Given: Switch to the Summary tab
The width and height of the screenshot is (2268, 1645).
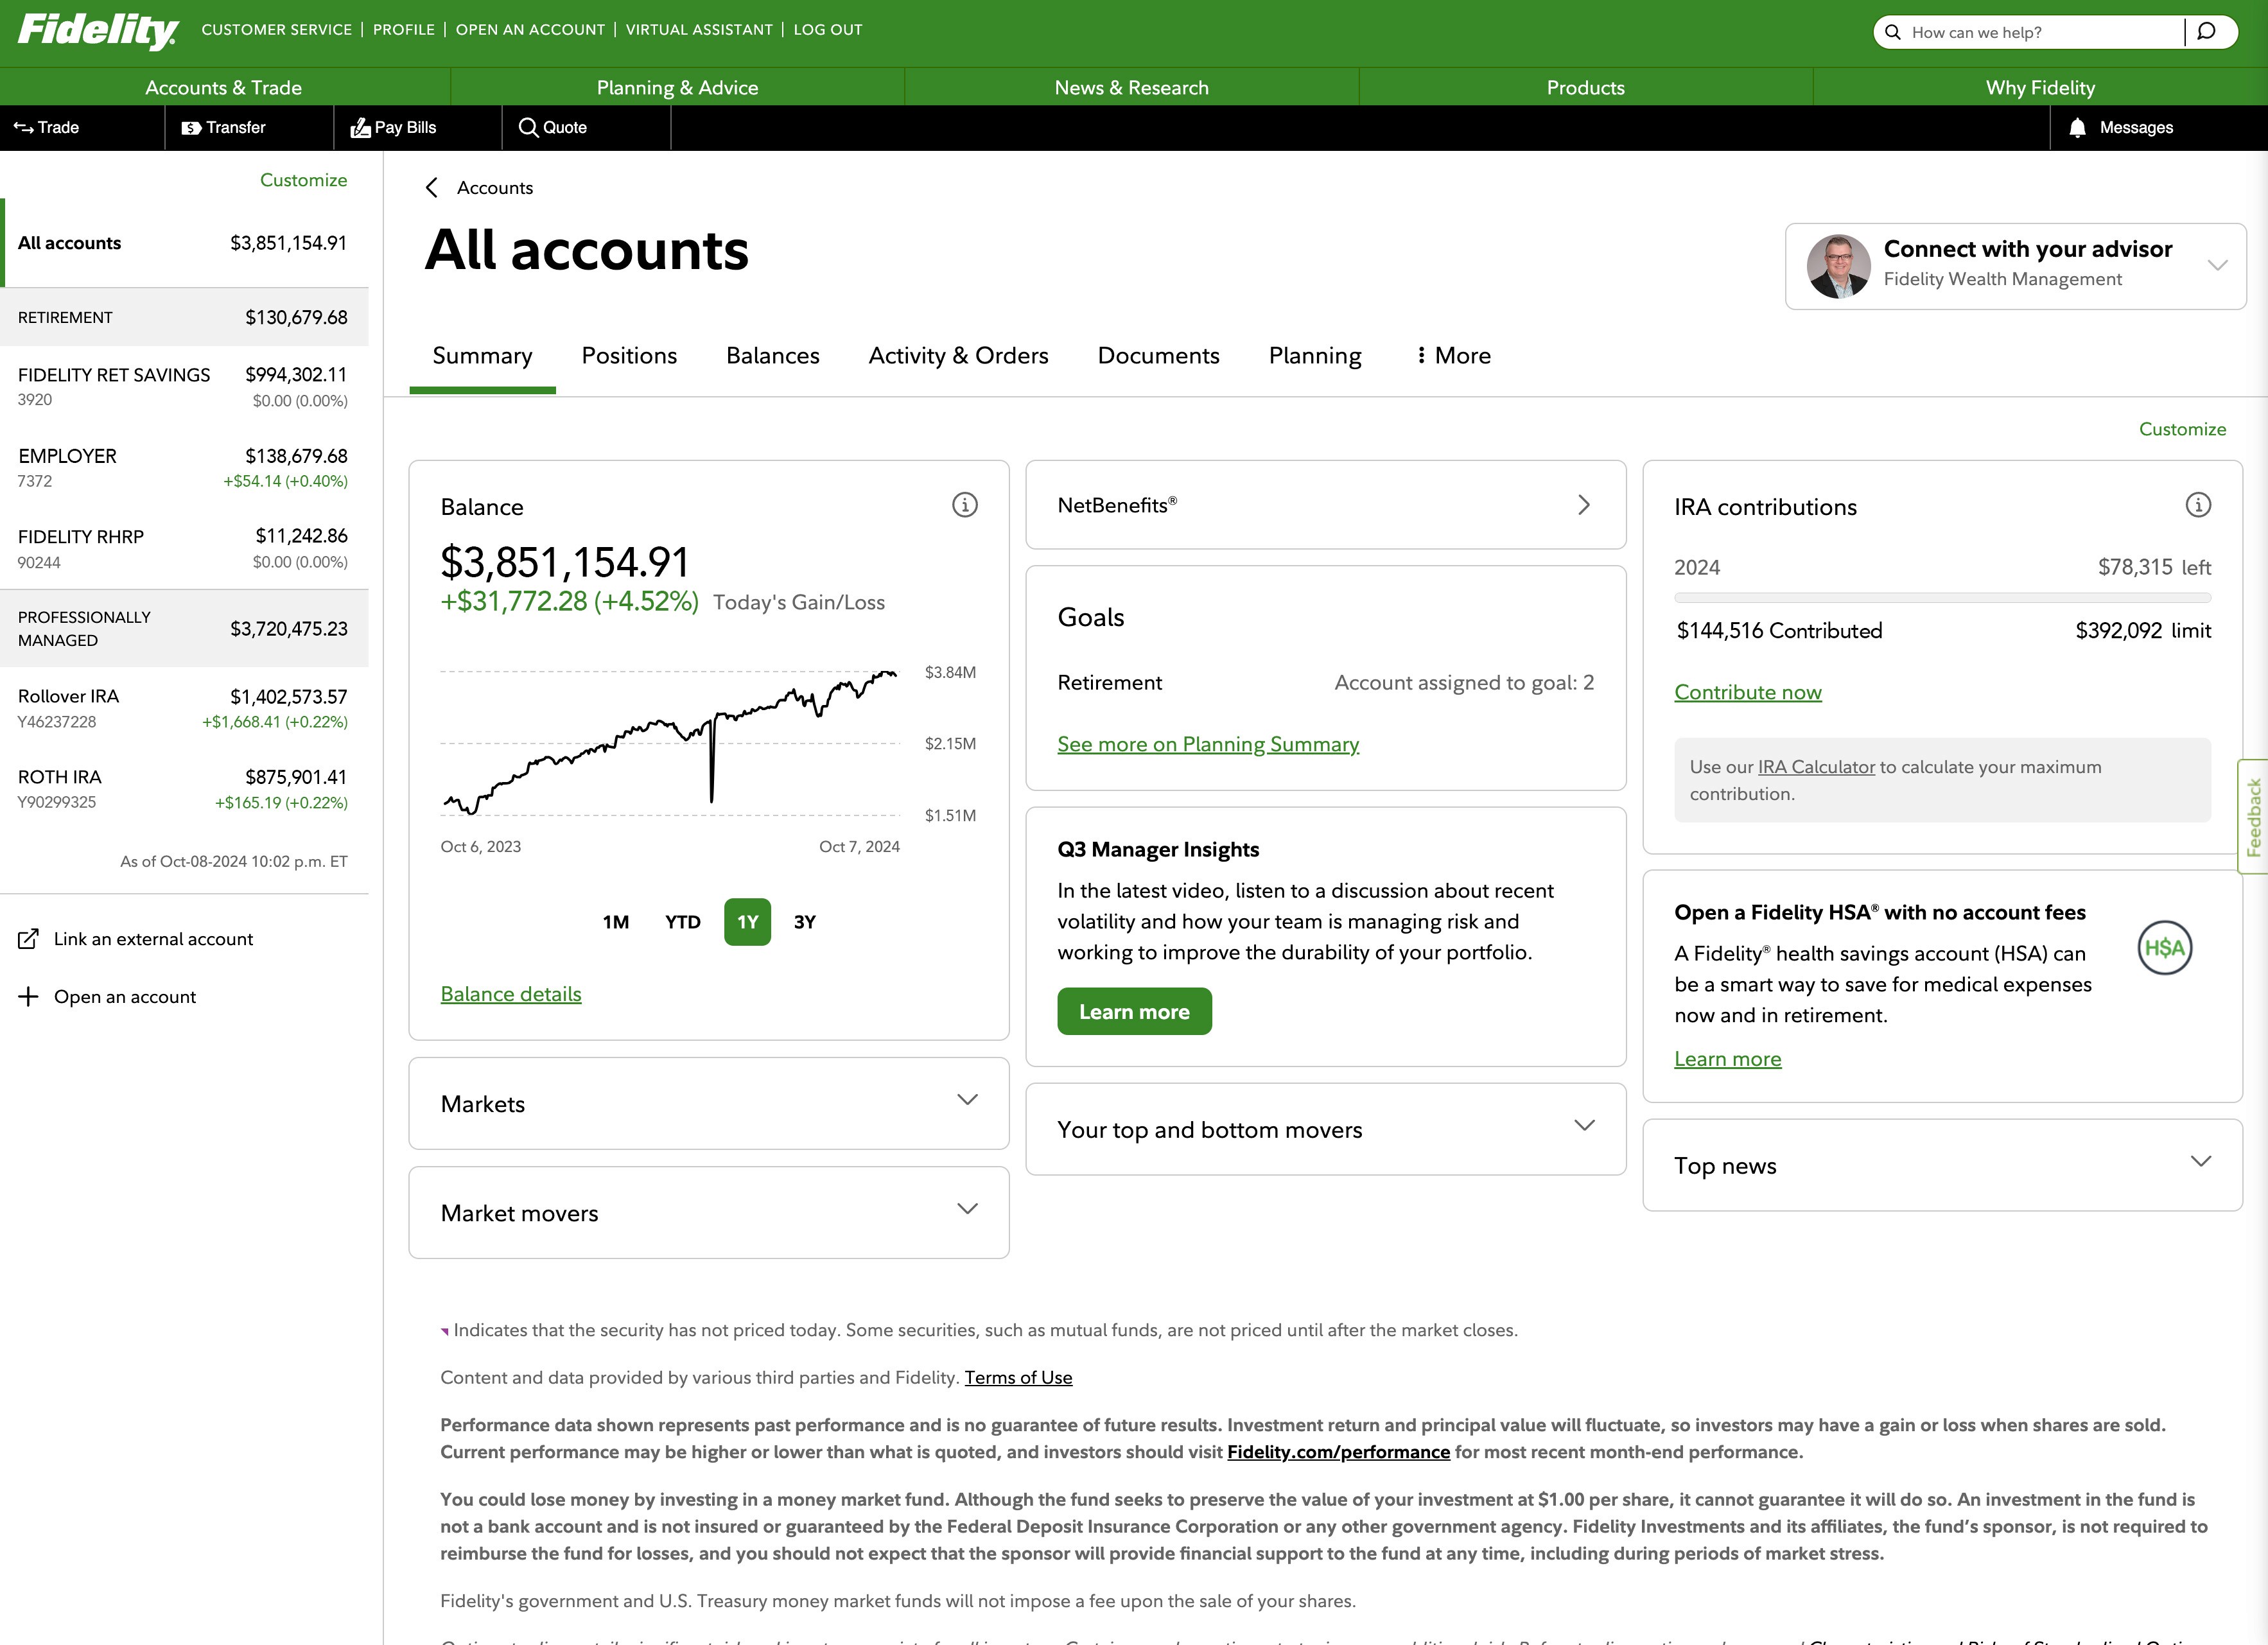Looking at the screenshot, I should [x=482, y=356].
